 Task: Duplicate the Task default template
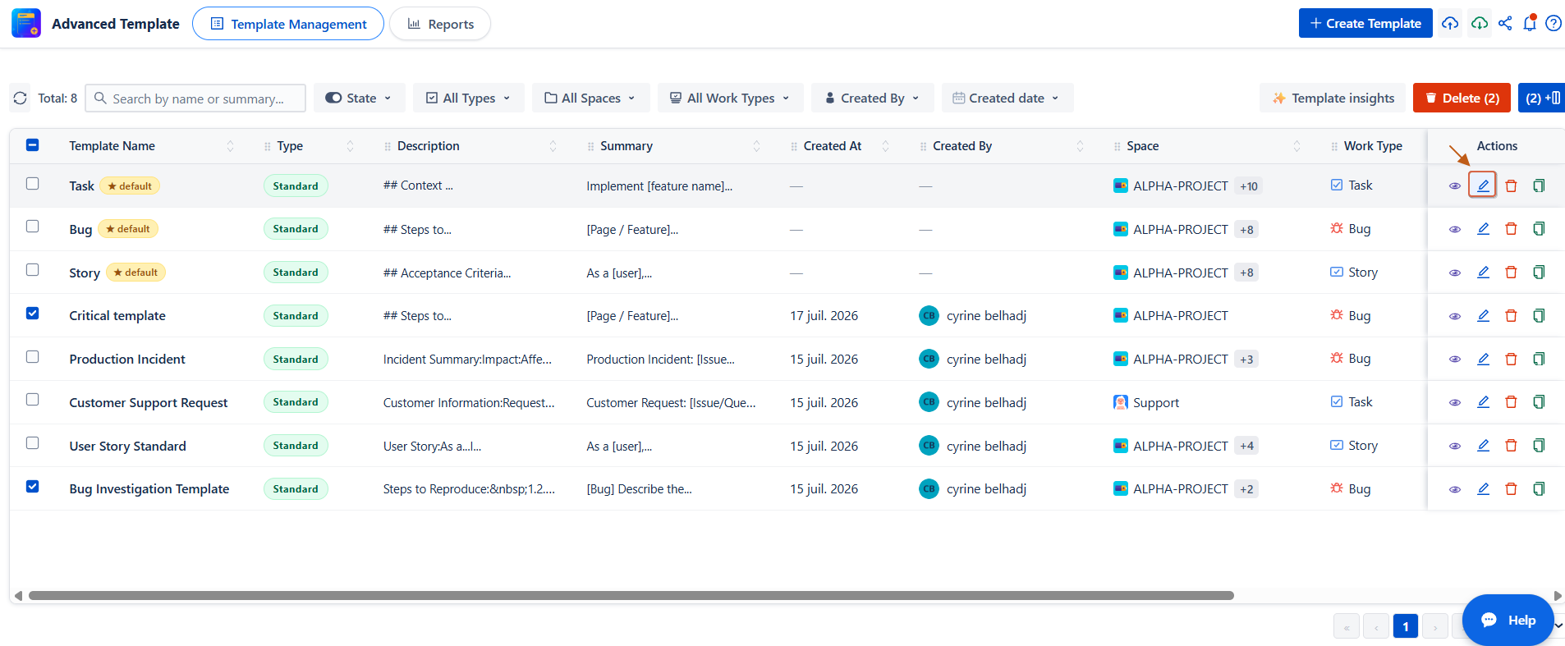[1539, 186]
